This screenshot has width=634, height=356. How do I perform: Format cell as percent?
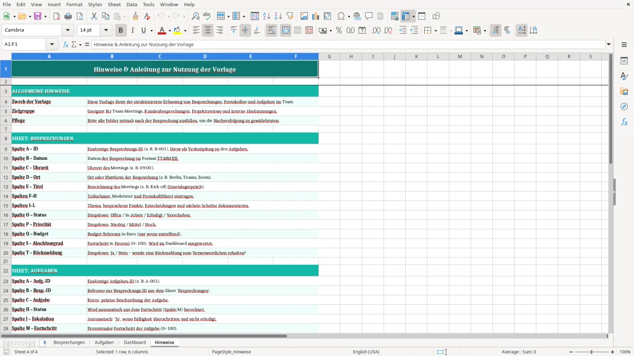click(339, 31)
